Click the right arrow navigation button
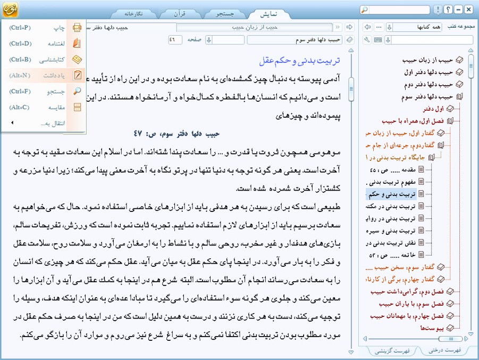Image resolution: width=479 pixels, height=360 pixels. point(349,27)
